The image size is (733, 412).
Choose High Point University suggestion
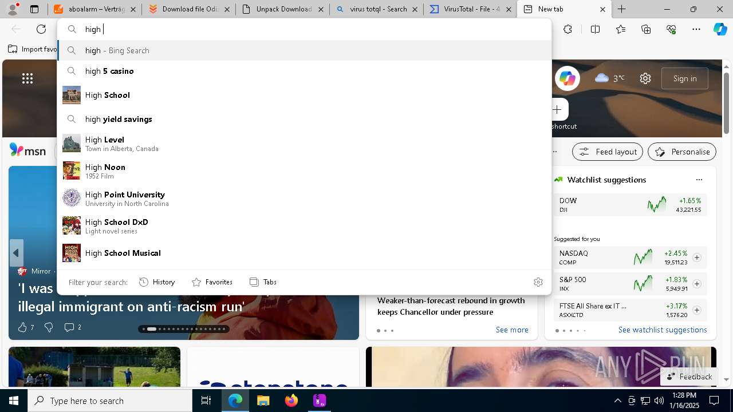coord(304,198)
